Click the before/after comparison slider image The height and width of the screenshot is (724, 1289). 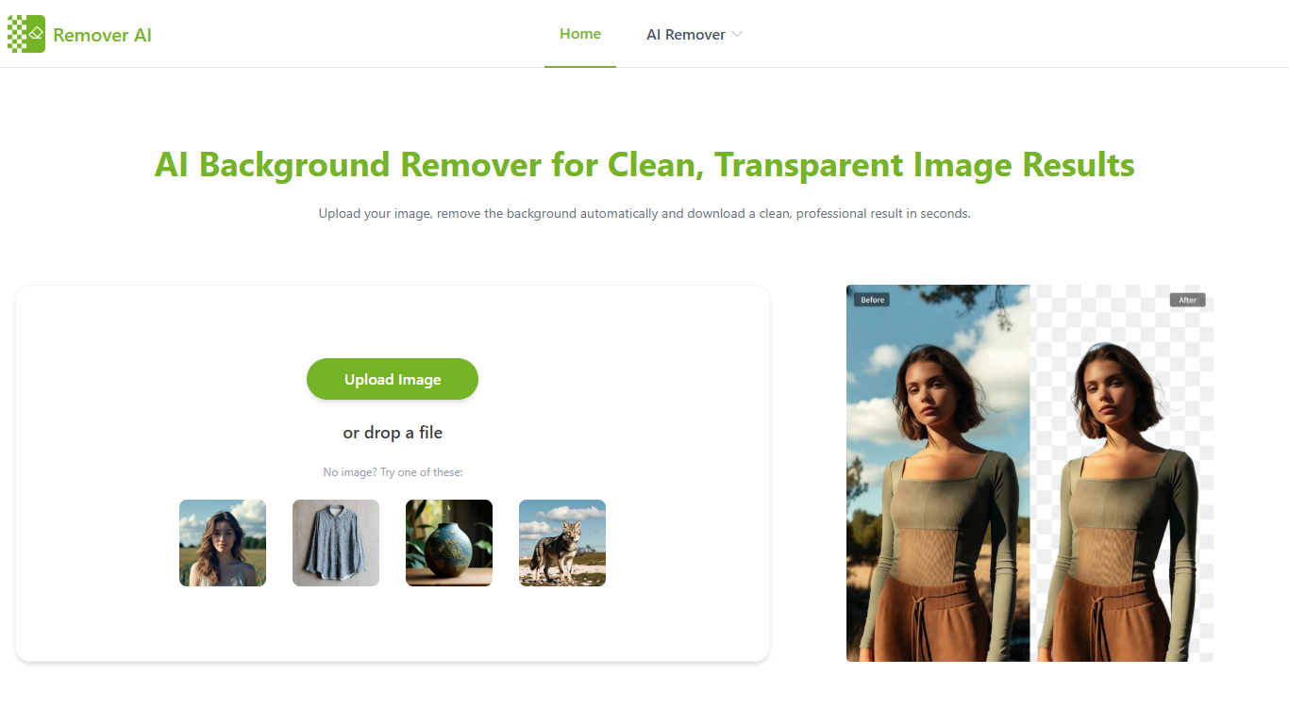coord(1030,472)
